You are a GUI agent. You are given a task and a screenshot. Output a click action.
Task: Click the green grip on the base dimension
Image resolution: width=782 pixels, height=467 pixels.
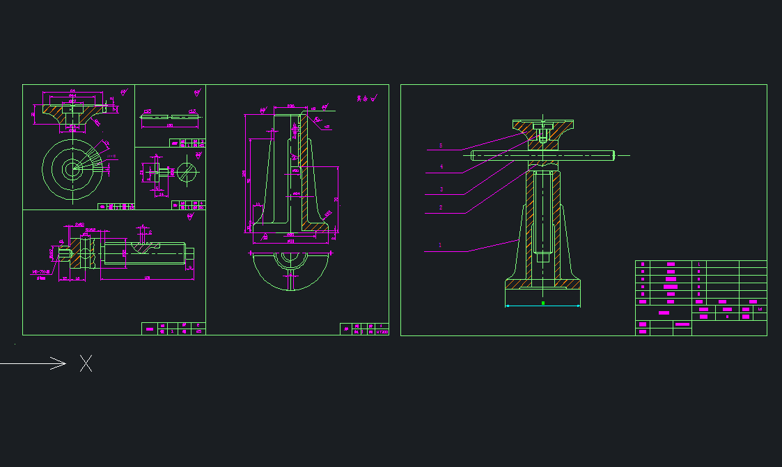(x=543, y=303)
